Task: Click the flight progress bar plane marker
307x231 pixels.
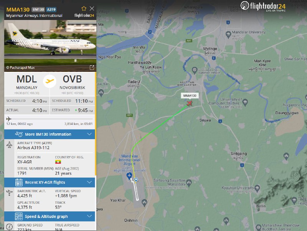Action: pyautogui.click(x=8, y=119)
